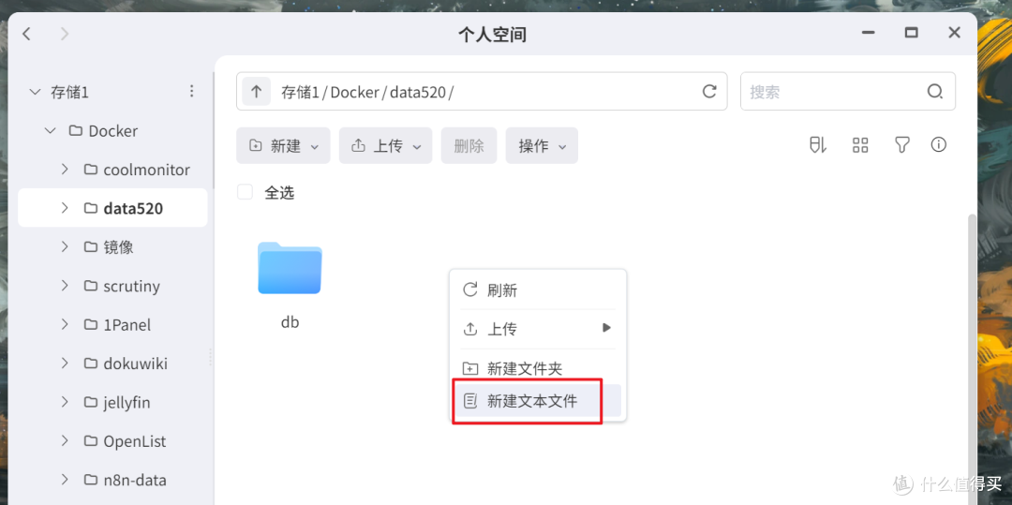Choose 刷新 in the context menu
The height and width of the screenshot is (505, 1012).
click(538, 290)
